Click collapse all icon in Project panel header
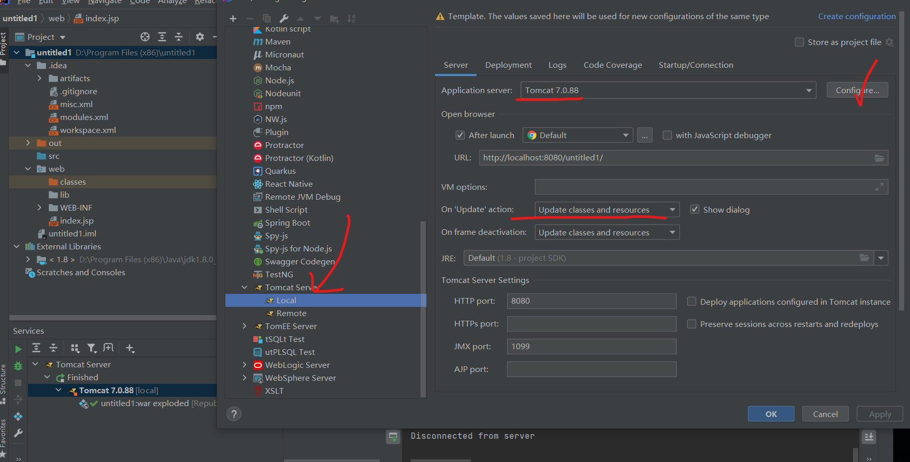Viewport: 910px width, 462px height. (179, 37)
